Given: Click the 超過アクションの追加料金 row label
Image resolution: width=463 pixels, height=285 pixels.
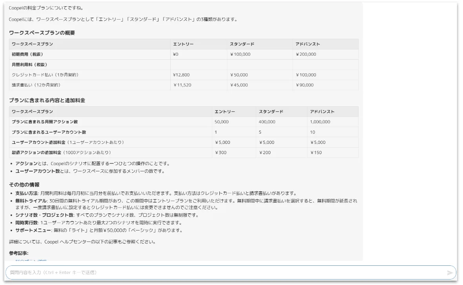Looking at the screenshot, I should (x=62, y=152).
